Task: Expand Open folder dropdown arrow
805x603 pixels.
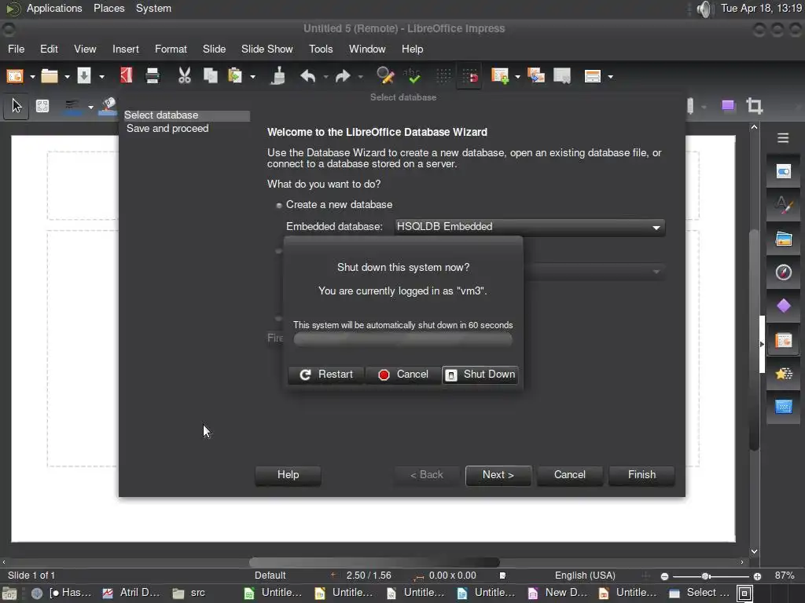Action: [x=67, y=77]
